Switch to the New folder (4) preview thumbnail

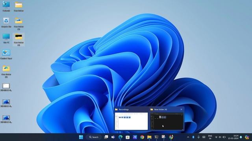[x=167, y=121]
